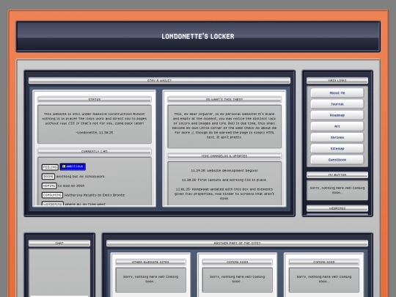
Task: Open the Sitemap link
Action: tap(337, 148)
